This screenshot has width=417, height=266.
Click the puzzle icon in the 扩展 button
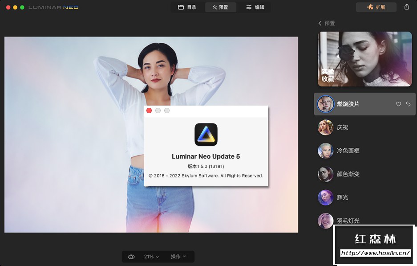click(x=370, y=7)
